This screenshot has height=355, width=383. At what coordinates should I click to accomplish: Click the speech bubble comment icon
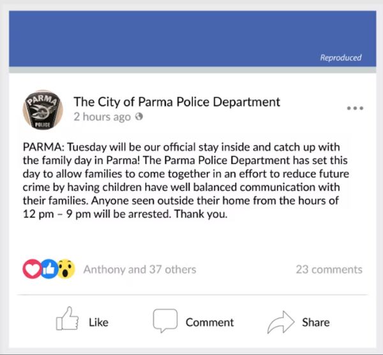(165, 321)
